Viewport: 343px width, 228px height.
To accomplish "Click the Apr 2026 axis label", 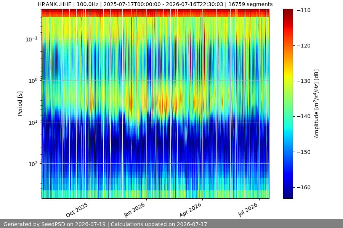I will tap(190, 210).
